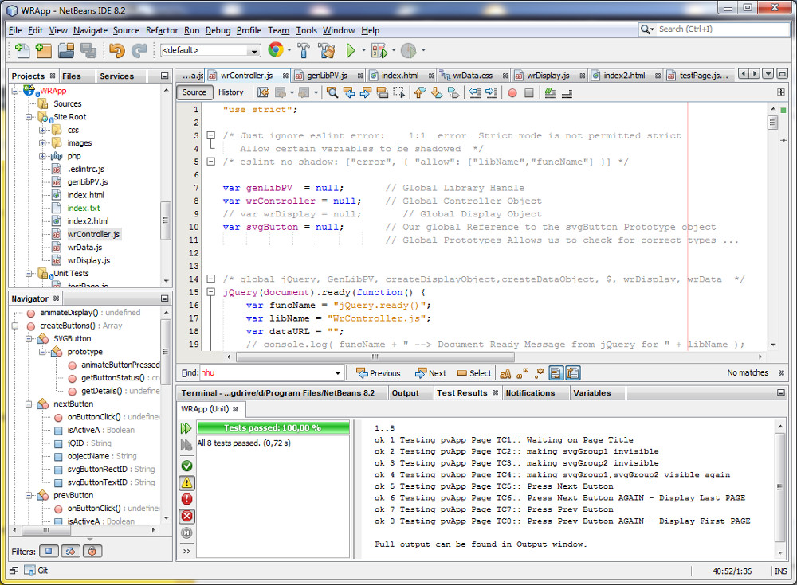This screenshot has height=585, width=797.
Task: Close the find bar
Action: coord(781,372)
